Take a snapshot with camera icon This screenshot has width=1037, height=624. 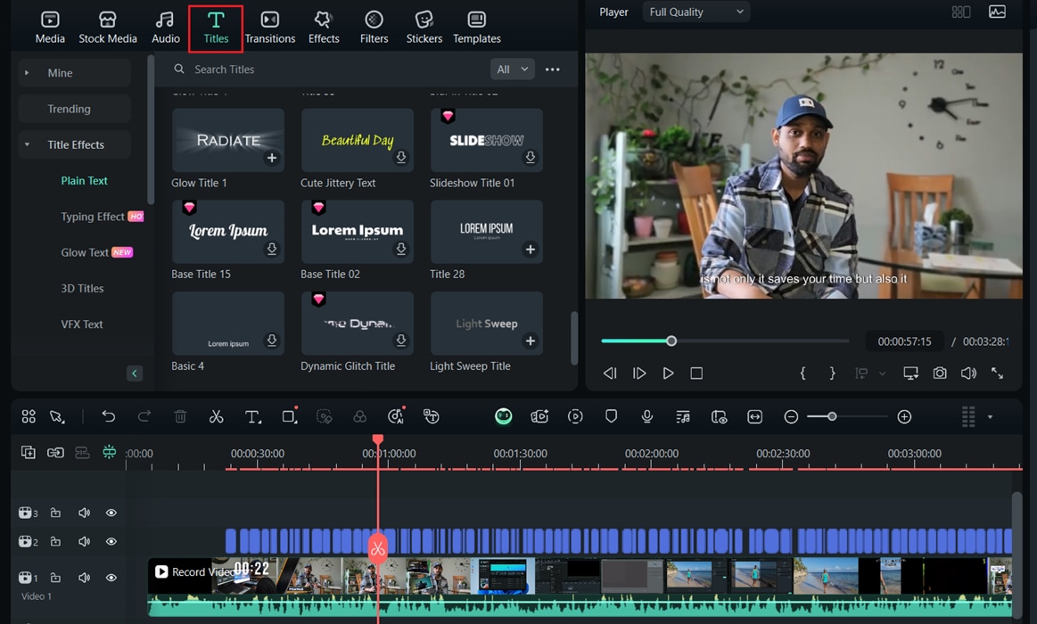940,374
